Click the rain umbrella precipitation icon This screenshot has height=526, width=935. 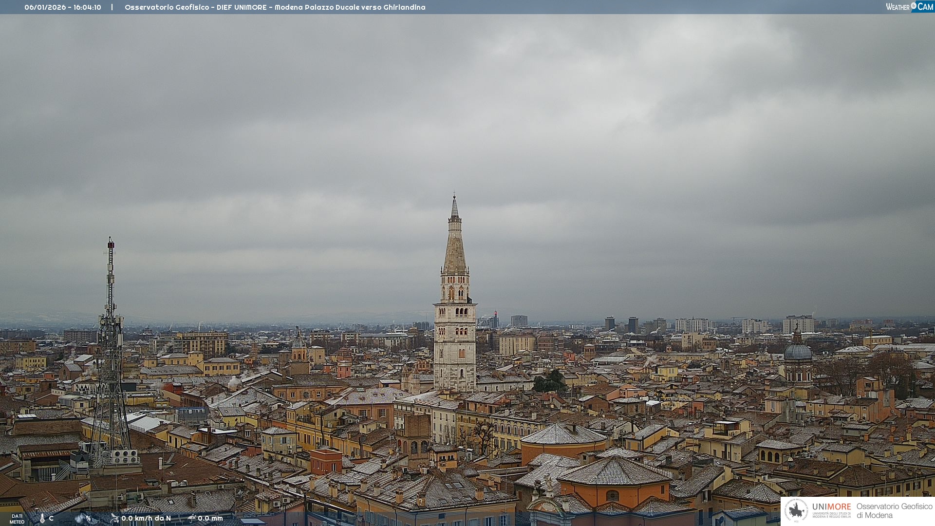[x=191, y=518]
